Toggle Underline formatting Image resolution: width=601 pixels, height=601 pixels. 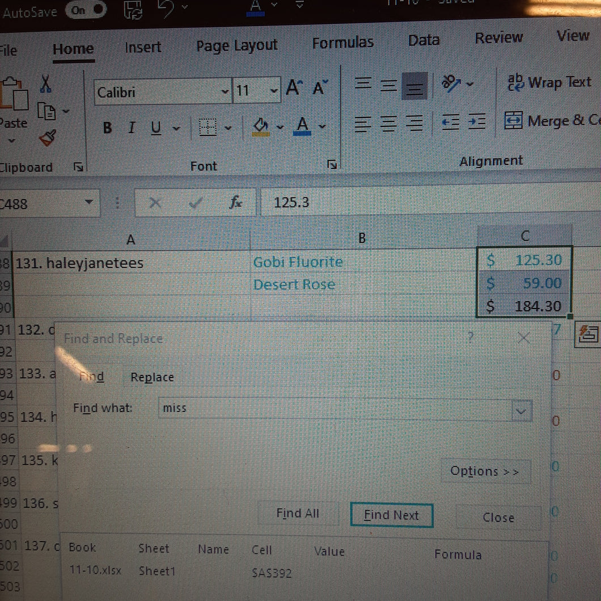pyautogui.click(x=155, y=127)
